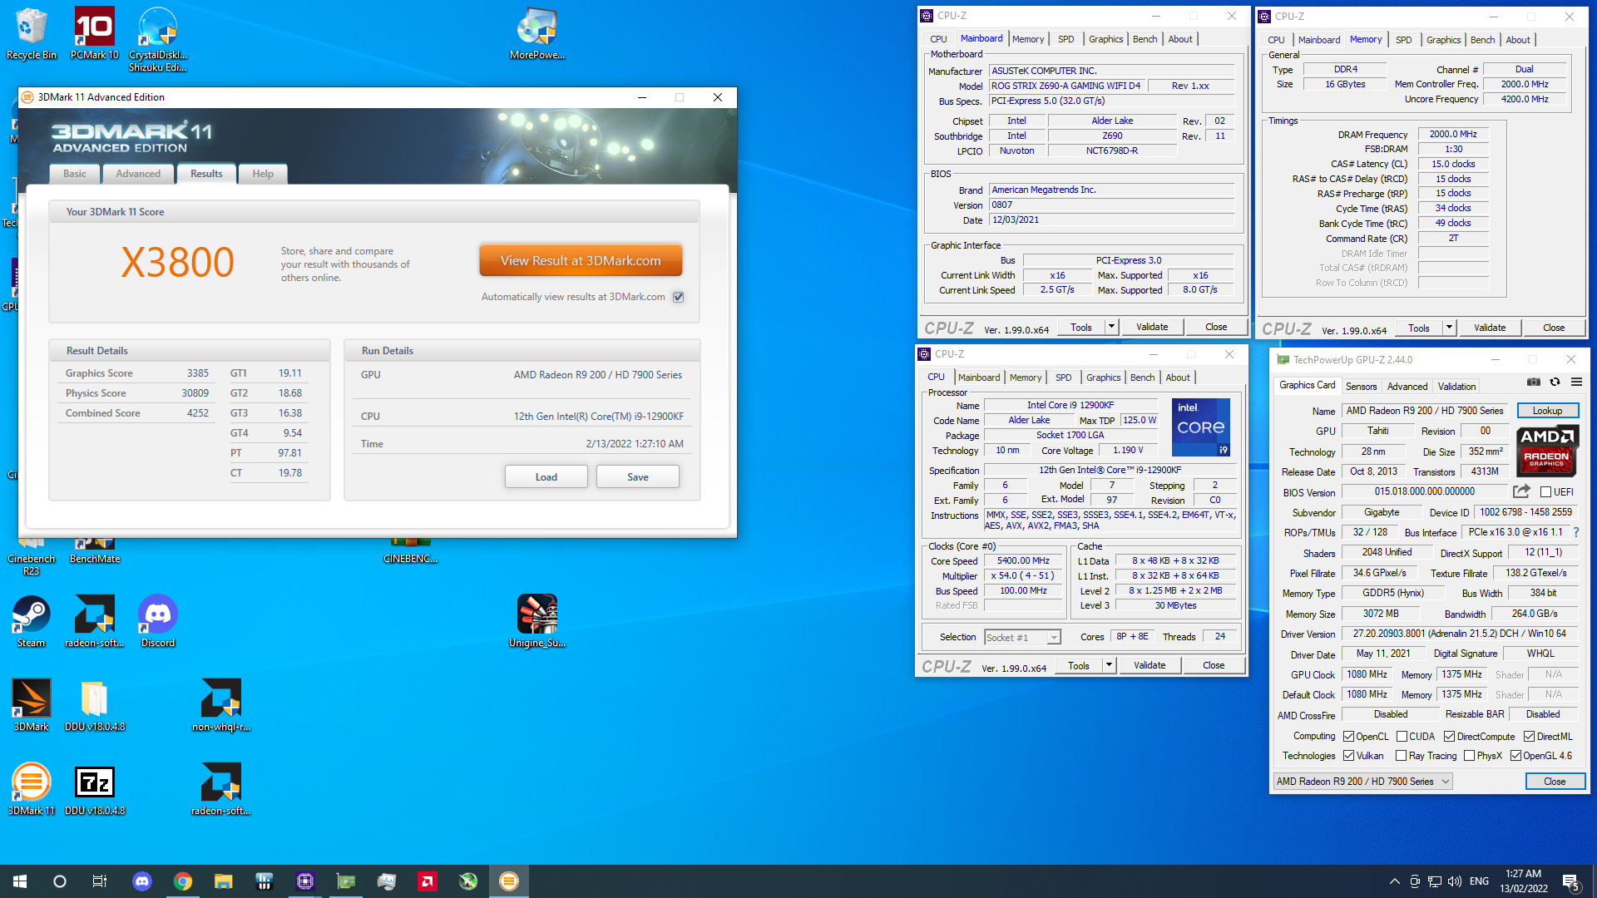This screenshot has width=1597, height=898.
Task: Toggle Ray Tracing checkbox in GPU-Z
Action: (x=1401, y=756)
